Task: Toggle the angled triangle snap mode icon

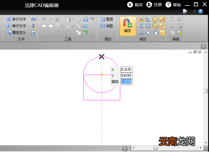Action: (x=162, y=20)
